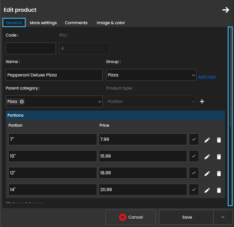234x227 pixels.
Task: Click the arrow icon beside Edit product title
Action: pos(226,10)
